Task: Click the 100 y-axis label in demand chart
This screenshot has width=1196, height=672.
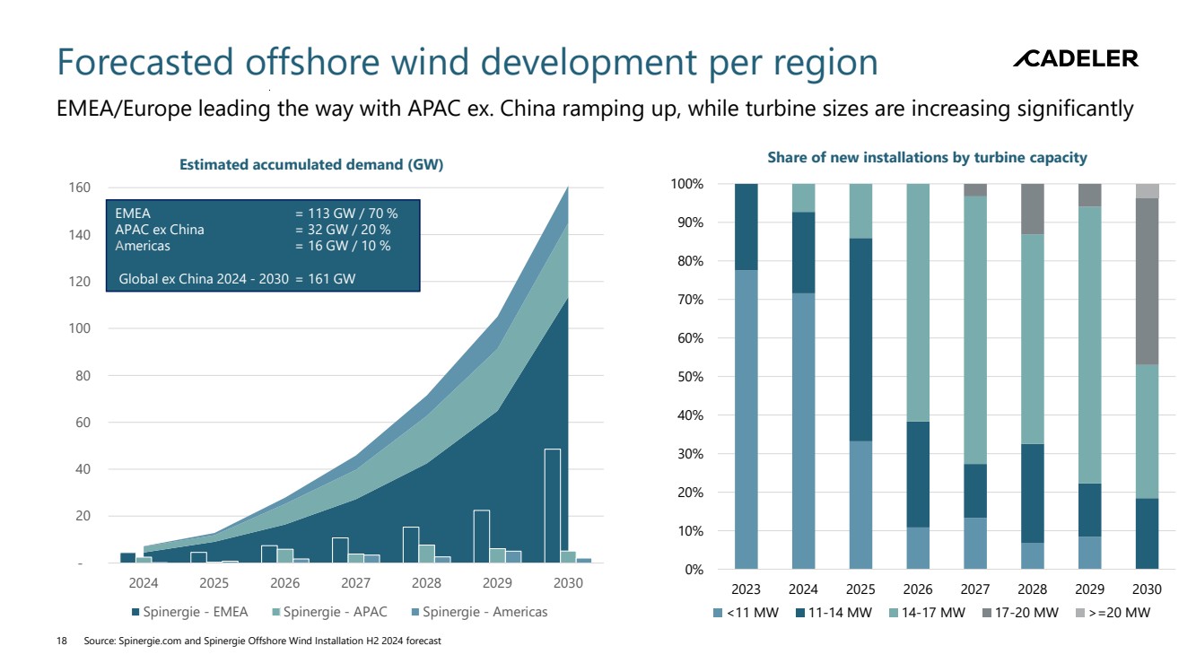Action: click(80, 328)
